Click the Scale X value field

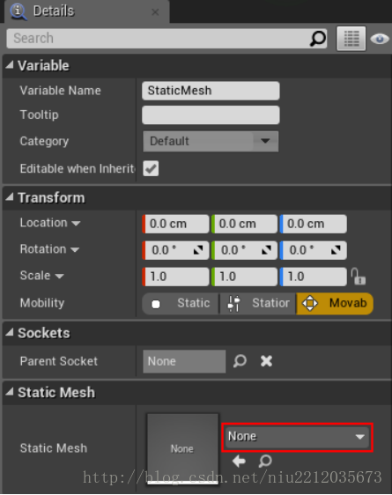(175, 277)
